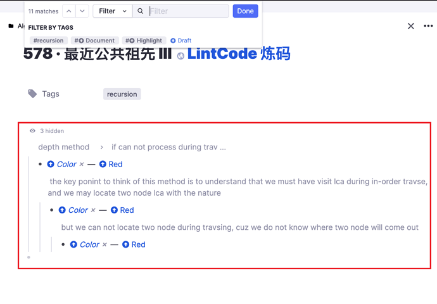
Task: Open the Filter dropdown menu
Action: click(x=113, y=11)
